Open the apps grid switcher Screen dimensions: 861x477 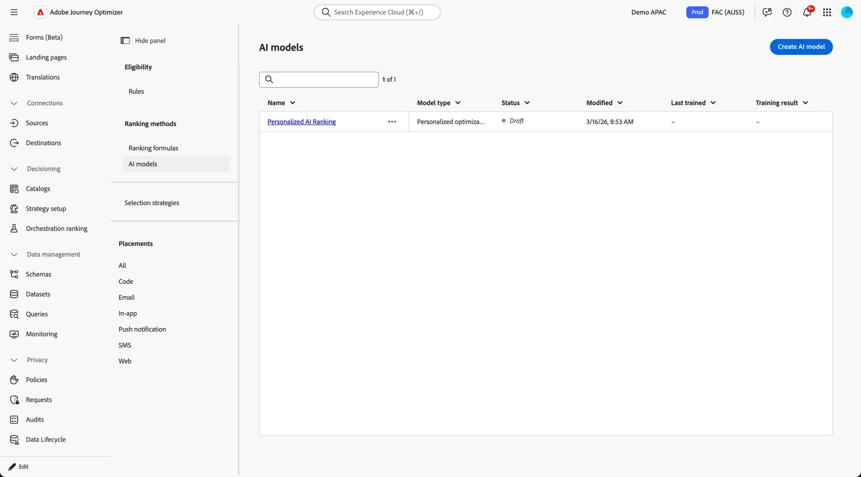pos(827,12)
